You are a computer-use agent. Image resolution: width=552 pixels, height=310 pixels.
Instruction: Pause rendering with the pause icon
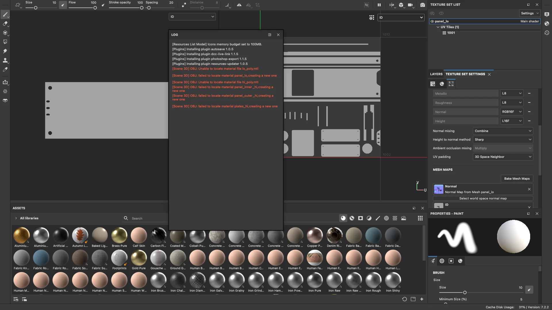(x=379, y=5)
